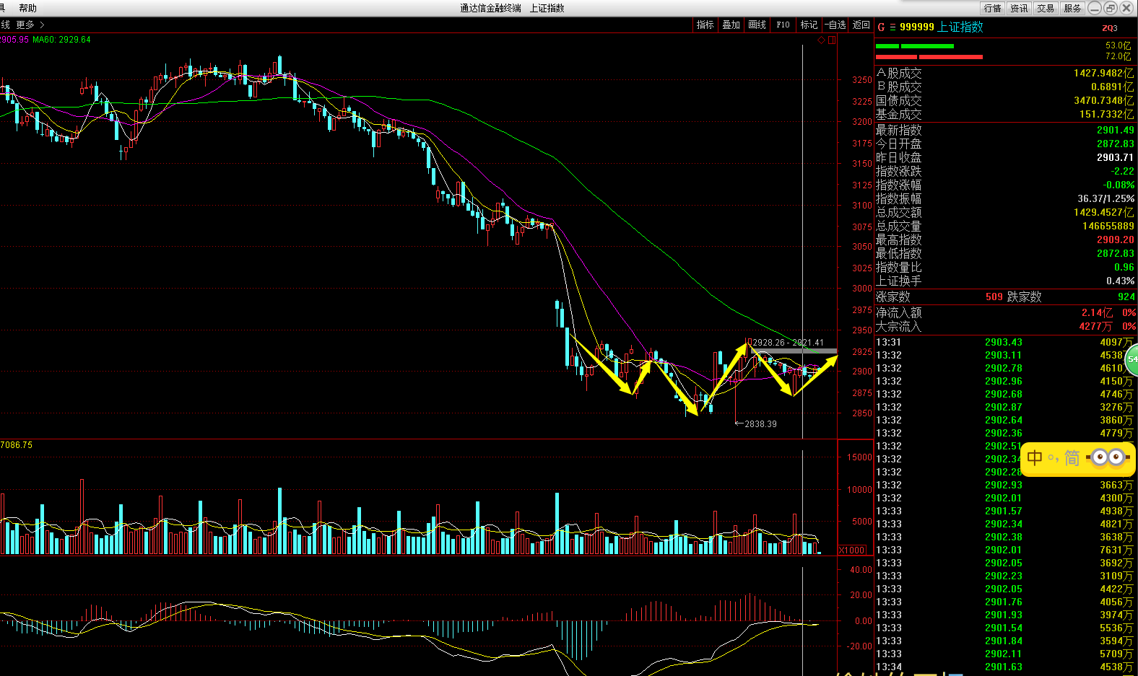Select the 13:31 tick row 2903.43
The width and height of the screenshot is (1138, 676).
(x=1005, y=342)
